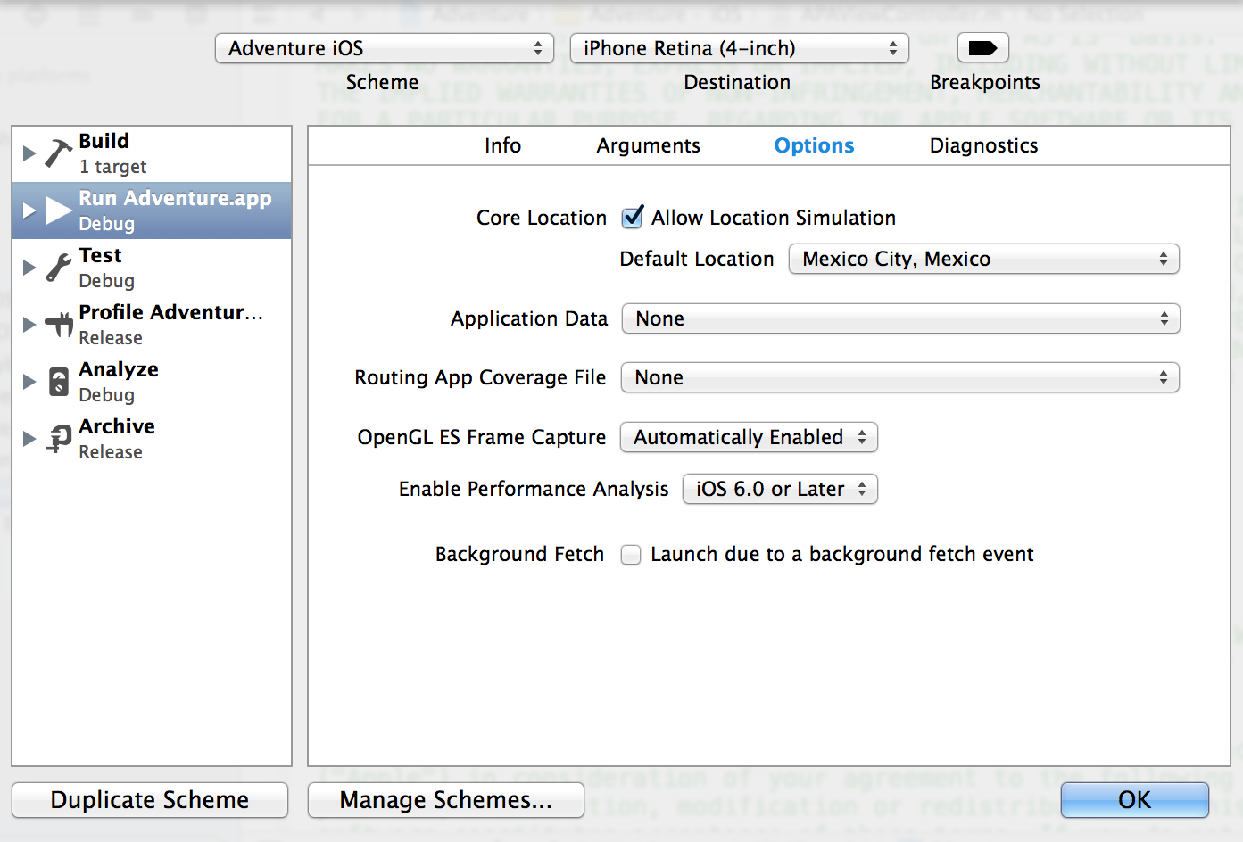Open the Routing App Coverage File dropdown

900,377
